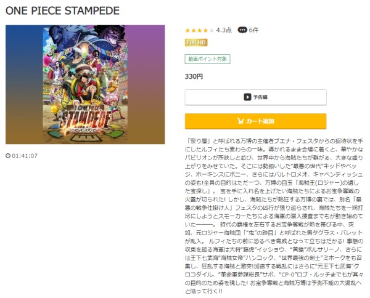Play the 予告編 trailer
Screen dimensions: 370x298
(x=255, y=97)
